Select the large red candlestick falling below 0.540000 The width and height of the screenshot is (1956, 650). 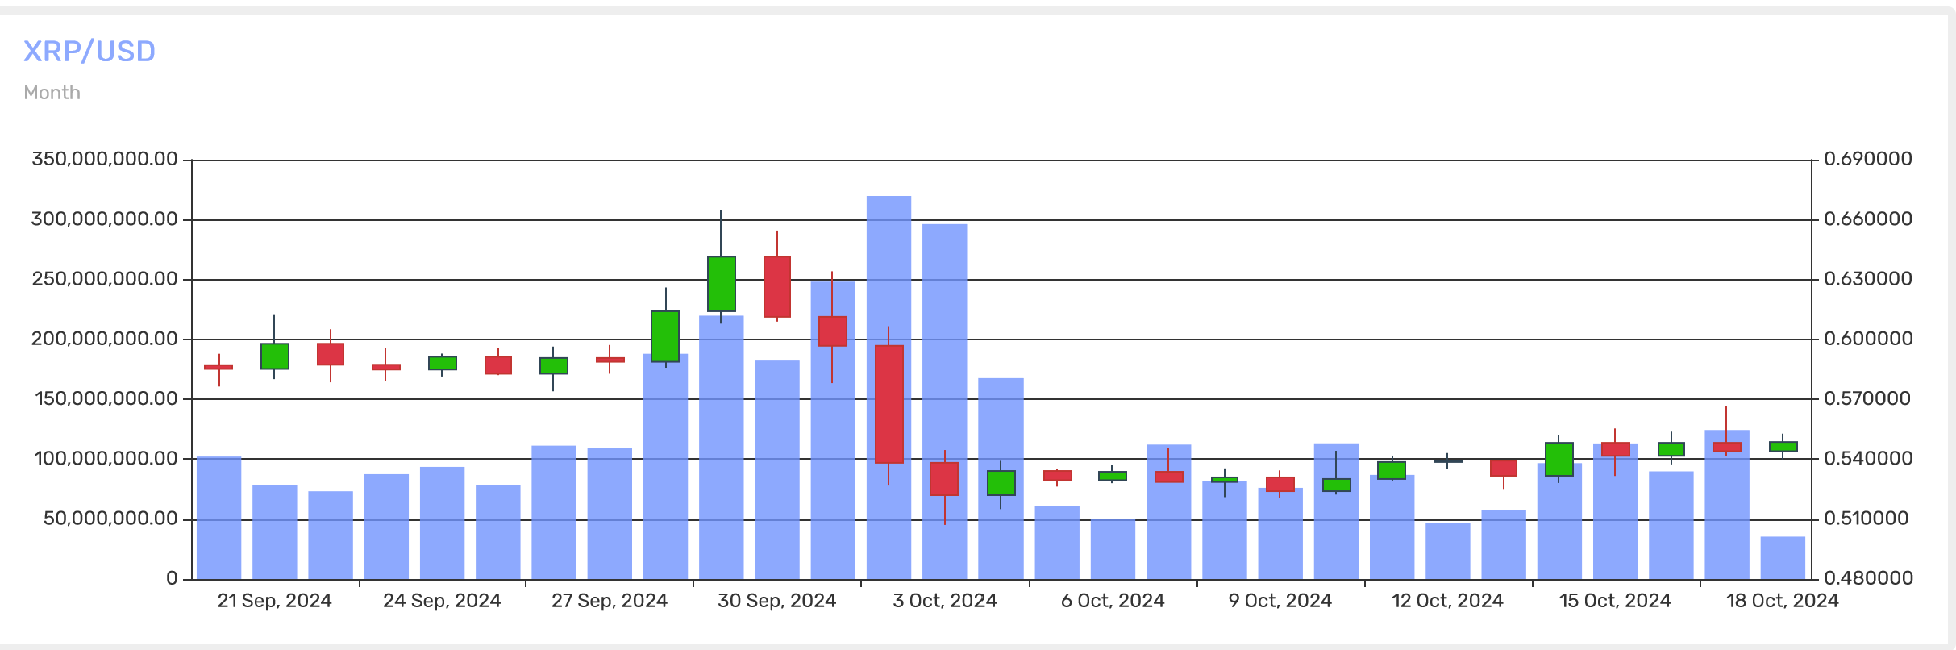tap(889, 404)
